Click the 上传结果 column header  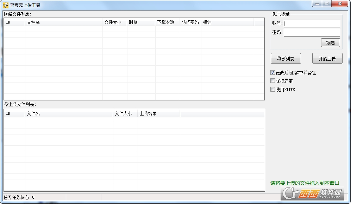pyautogui.click(x=158, y=113)
